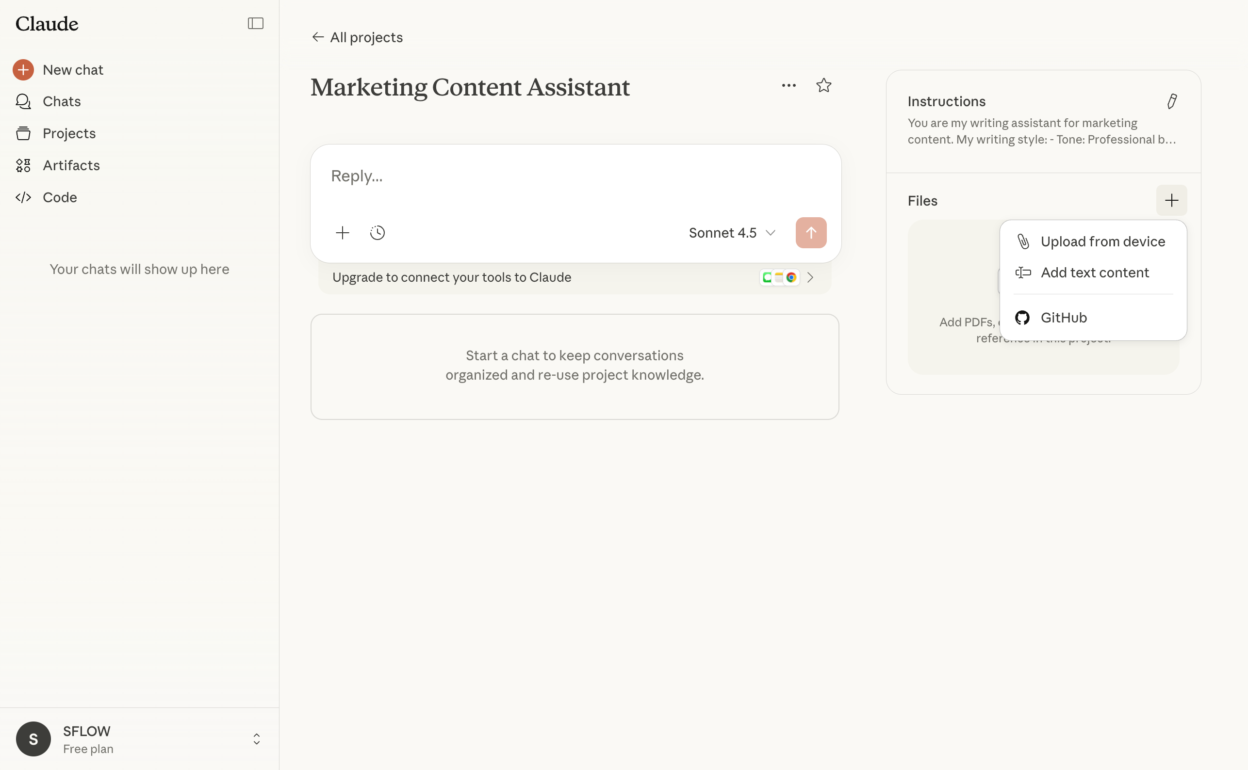This screenshot has height=770, width=1248.
Task: Open the Artifacts section
Action: (x=71, y=165)
